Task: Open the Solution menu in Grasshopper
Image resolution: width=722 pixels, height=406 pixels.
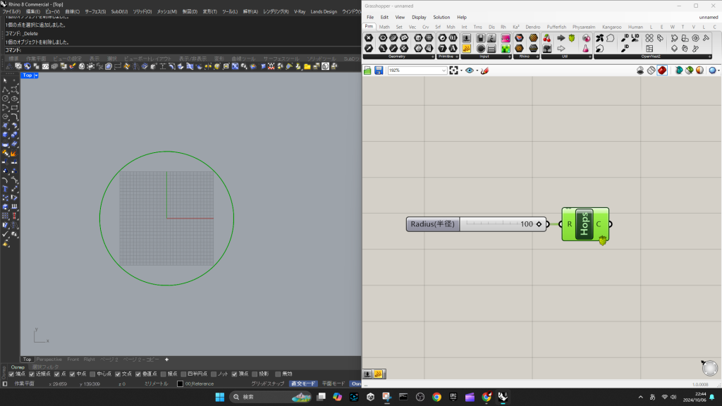Action: tap(441, 17)
